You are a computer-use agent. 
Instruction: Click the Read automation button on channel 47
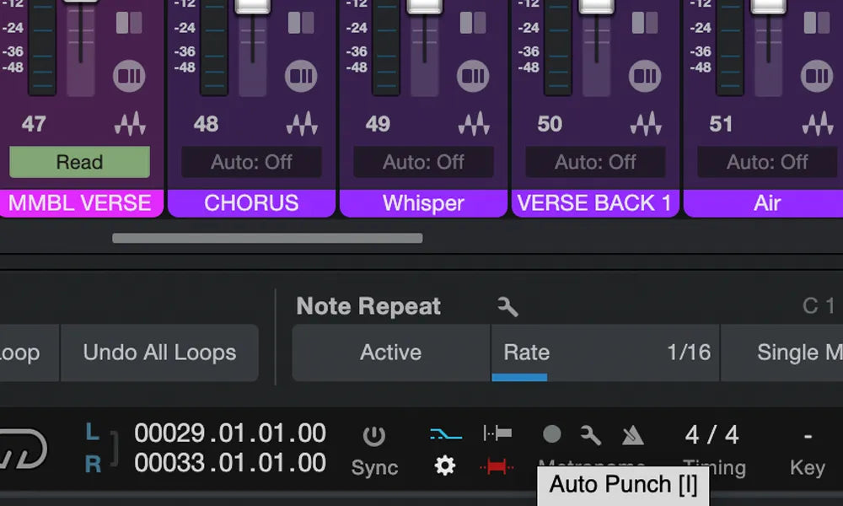click(79, 162)
